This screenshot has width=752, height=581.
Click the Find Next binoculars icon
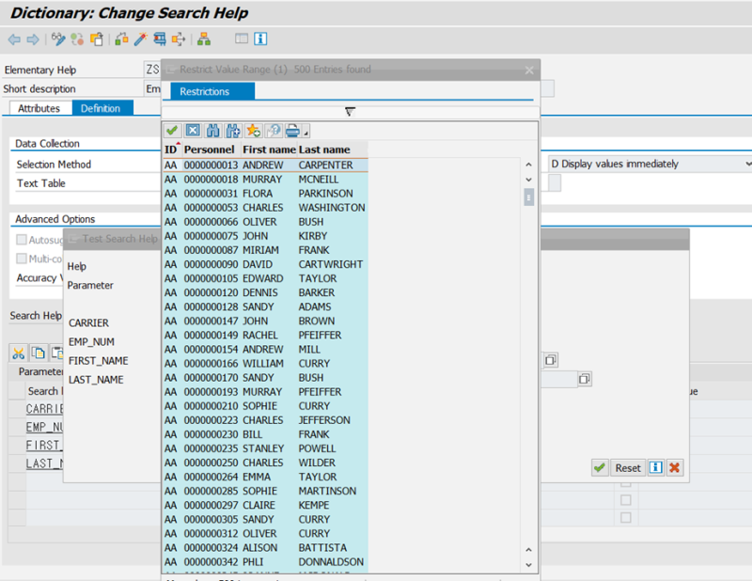pyautogui.click(x=233, y=130)
